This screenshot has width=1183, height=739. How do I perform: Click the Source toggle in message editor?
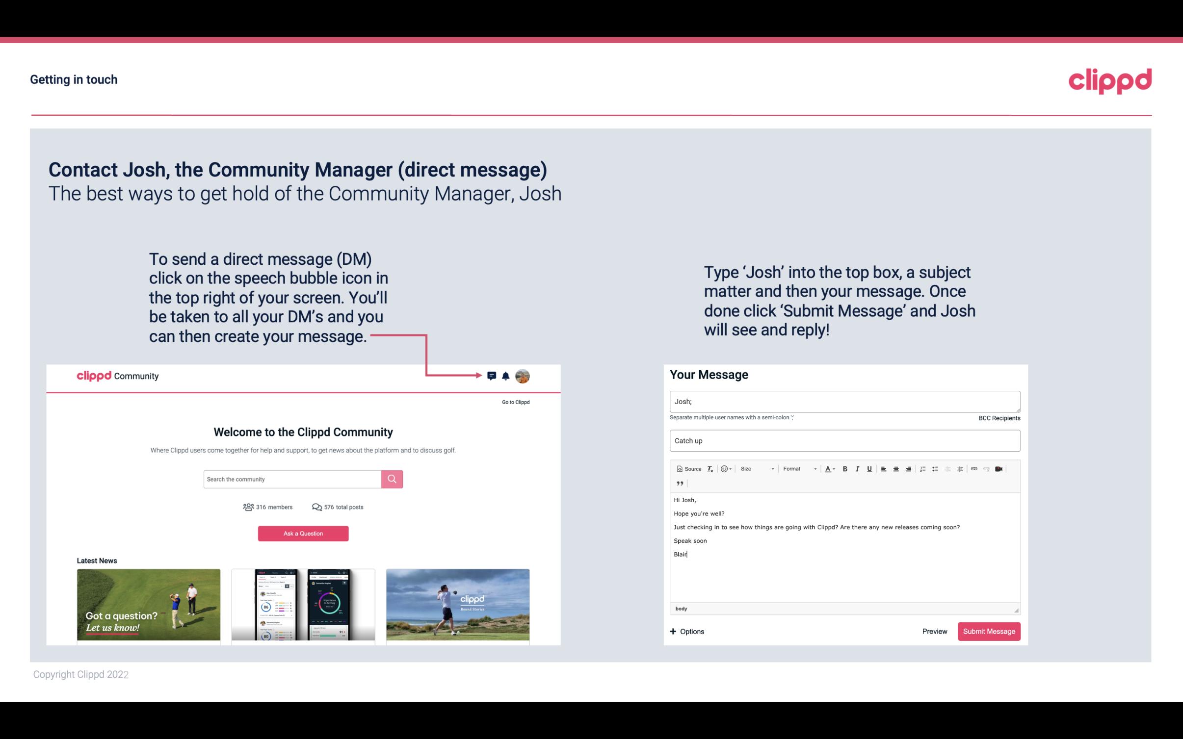click(x=687, y=468)
